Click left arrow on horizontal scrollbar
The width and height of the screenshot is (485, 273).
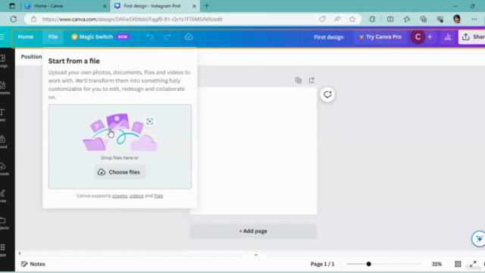pyautogui.click(x=20, y=253)
